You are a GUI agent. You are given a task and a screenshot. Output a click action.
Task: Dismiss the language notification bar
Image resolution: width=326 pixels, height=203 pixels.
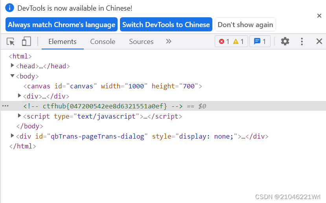[319, 16]
